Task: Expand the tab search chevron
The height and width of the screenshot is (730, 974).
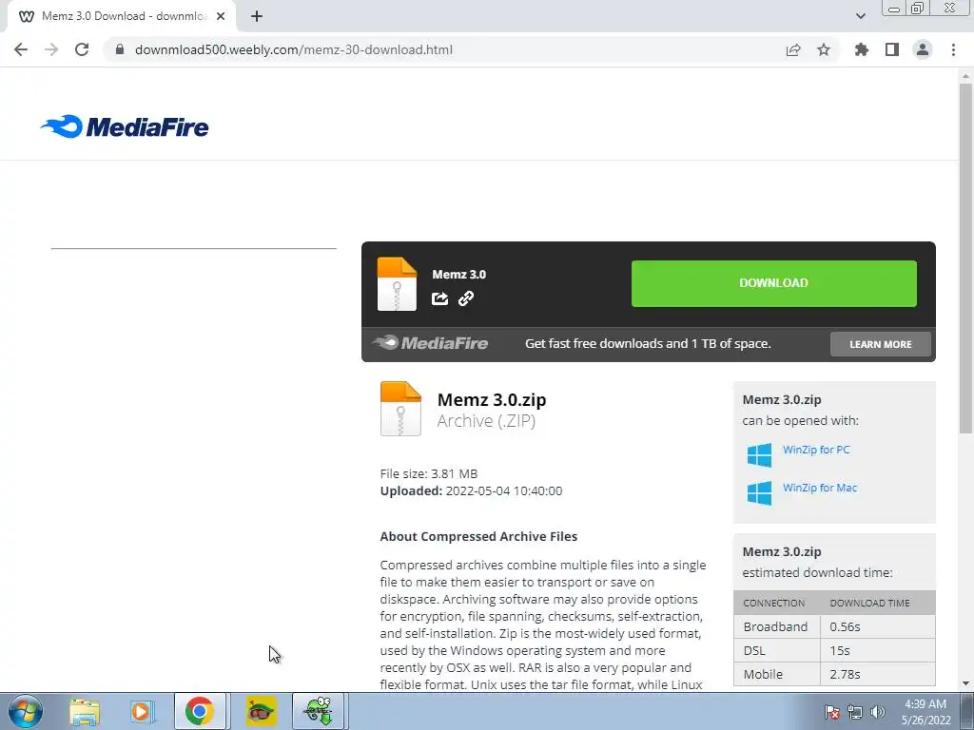Action: click(860, 16)
